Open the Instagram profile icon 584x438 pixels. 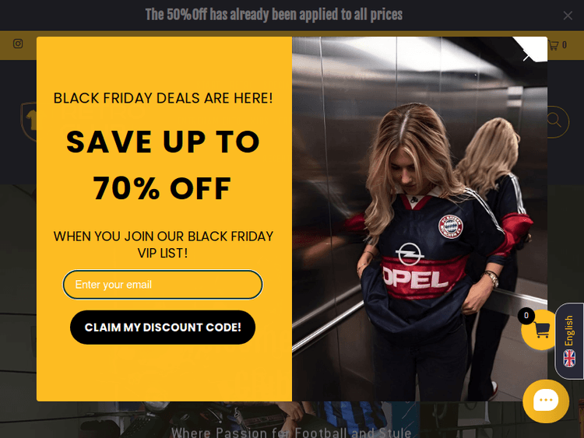click(x=18, y=44)
